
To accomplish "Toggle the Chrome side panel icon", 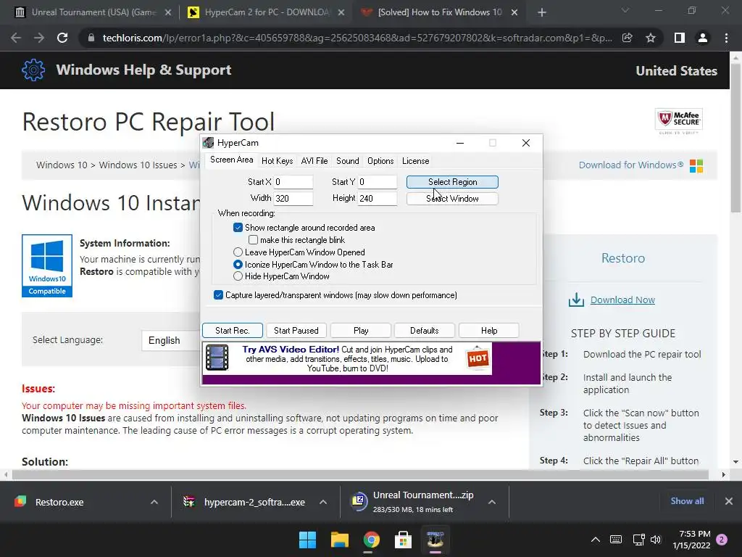I will coord(680,38).
